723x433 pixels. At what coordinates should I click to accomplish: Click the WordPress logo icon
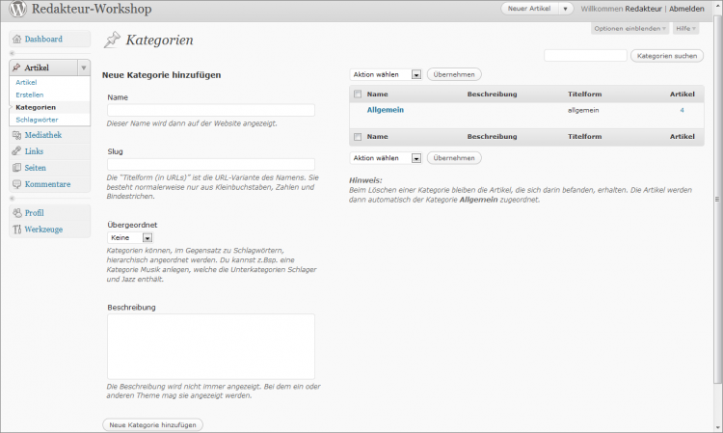click(17, 9)
